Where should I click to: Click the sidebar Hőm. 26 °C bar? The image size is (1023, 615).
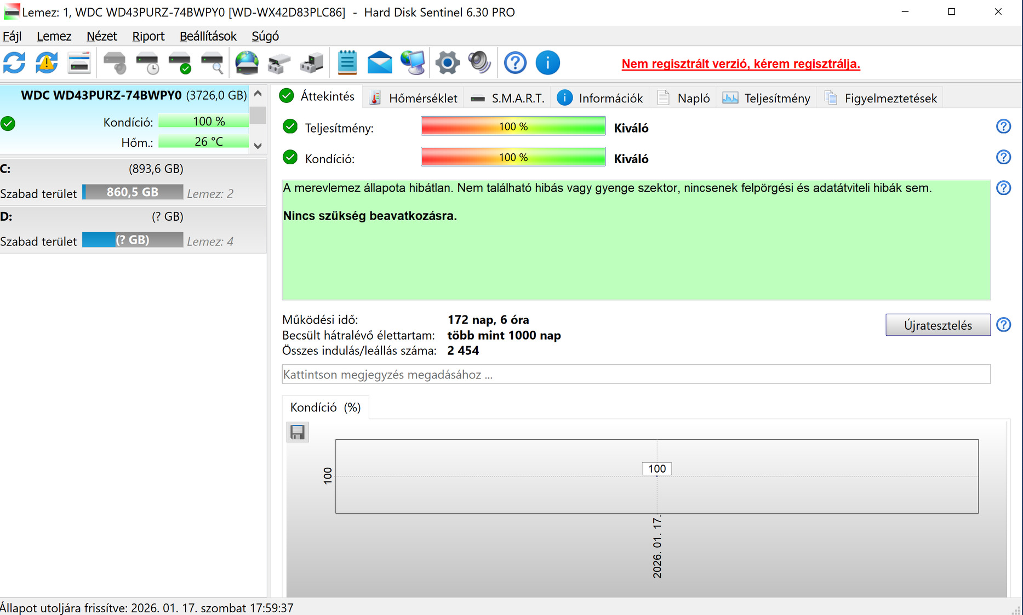point(204,142)
